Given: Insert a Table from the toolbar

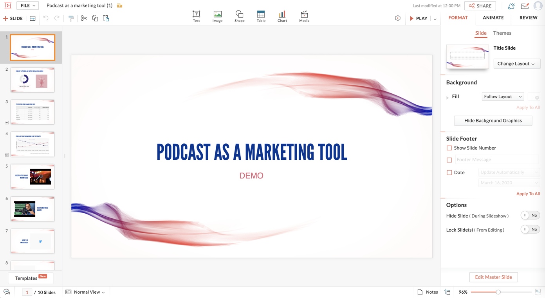Looking at the screenshot, I should coord(261,16).
